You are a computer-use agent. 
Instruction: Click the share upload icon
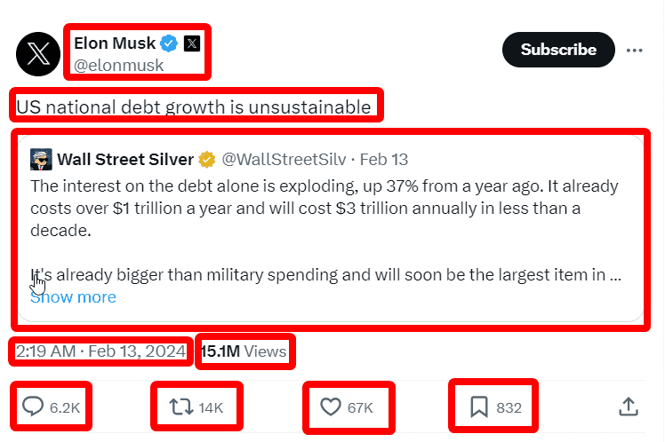[x=628, y=406]
